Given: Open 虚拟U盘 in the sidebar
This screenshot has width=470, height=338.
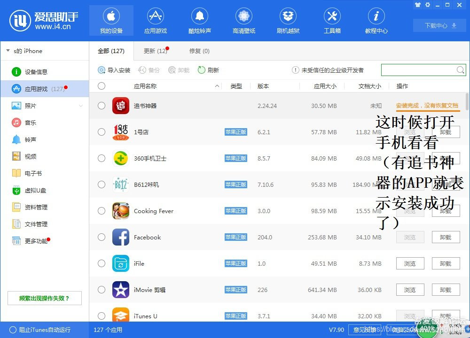Looking at the screenshot, I should [45, 191].
